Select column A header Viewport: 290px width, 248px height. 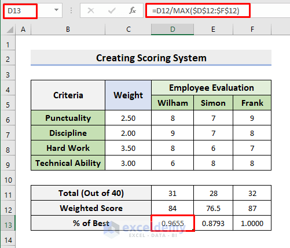[x=23, y=29]
